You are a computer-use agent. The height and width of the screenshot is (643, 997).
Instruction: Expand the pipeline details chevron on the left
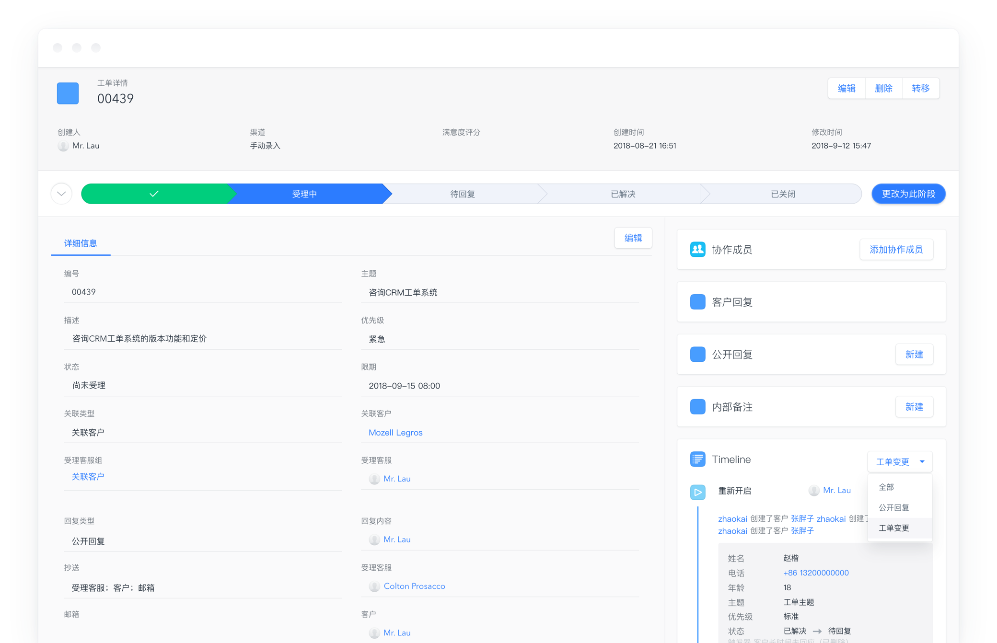pyautogui.click(x=61, y=194)
